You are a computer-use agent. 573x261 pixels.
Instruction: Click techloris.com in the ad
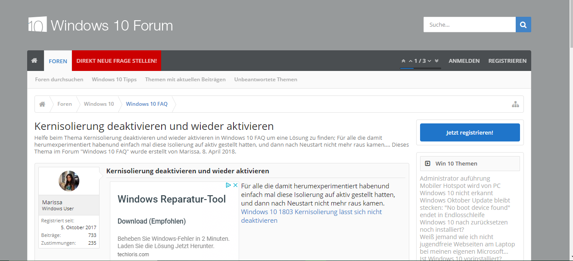[133, 255]
